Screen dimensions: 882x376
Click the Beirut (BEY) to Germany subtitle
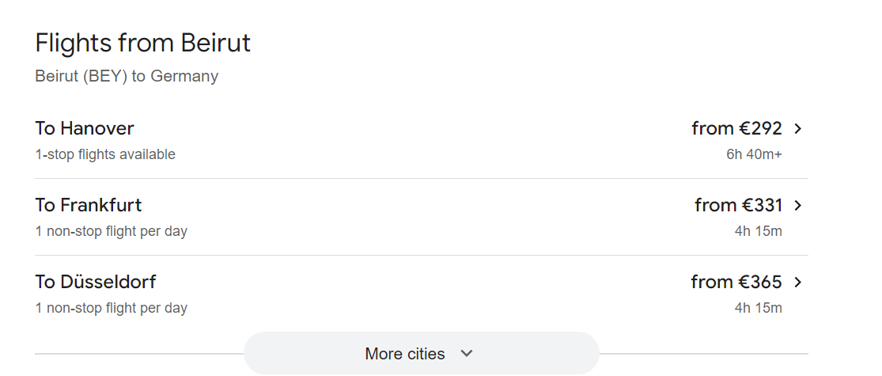pyautogui.click(x=127, y=77)
